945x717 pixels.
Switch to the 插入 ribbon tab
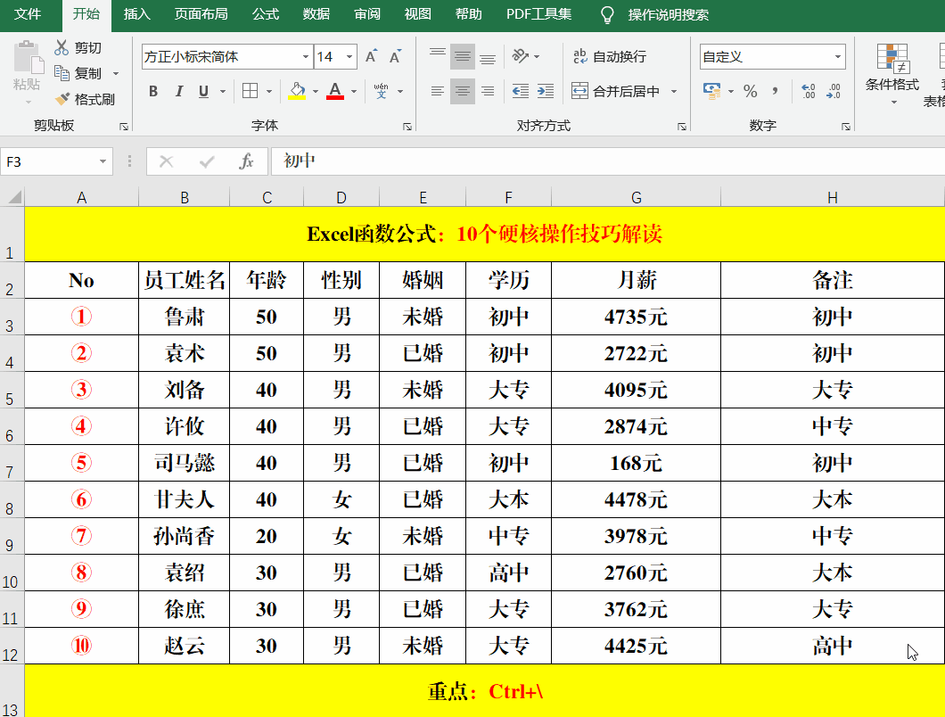click(x=136, y=14)
